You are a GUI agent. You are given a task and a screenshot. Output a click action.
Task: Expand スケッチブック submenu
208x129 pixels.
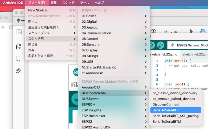[52, 33]
